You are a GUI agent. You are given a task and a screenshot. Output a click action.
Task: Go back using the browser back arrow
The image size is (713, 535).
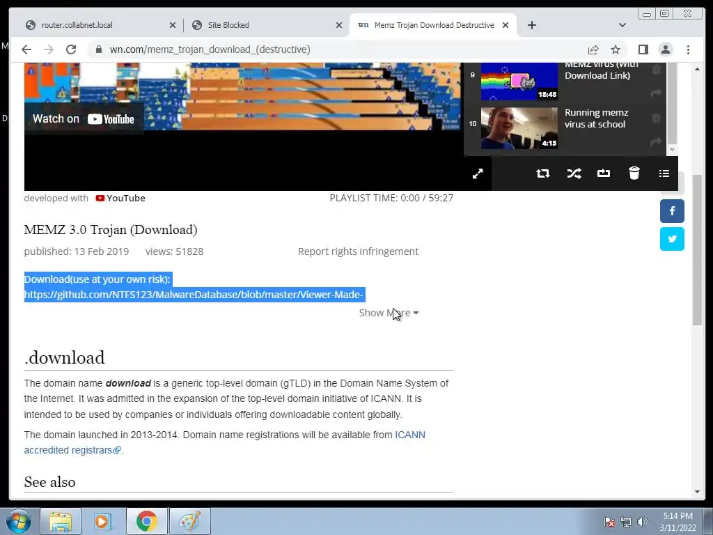tap(26, 49)
